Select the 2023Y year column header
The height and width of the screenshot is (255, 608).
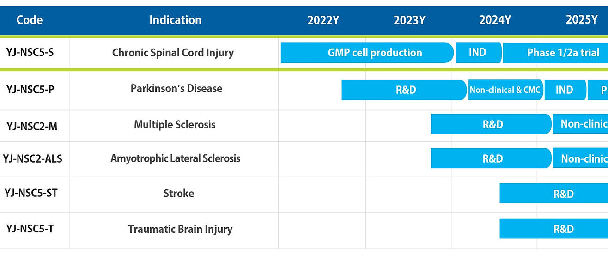pyautogui.click(x=409, y=20)
